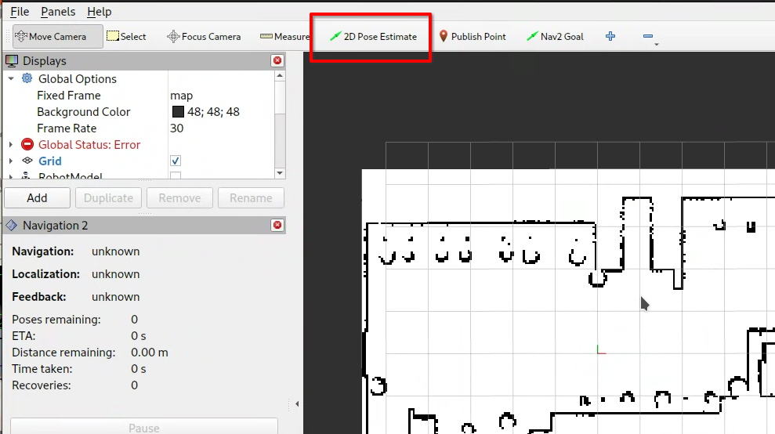
Task: Click the Displays panel title
Action: point(45,61)
